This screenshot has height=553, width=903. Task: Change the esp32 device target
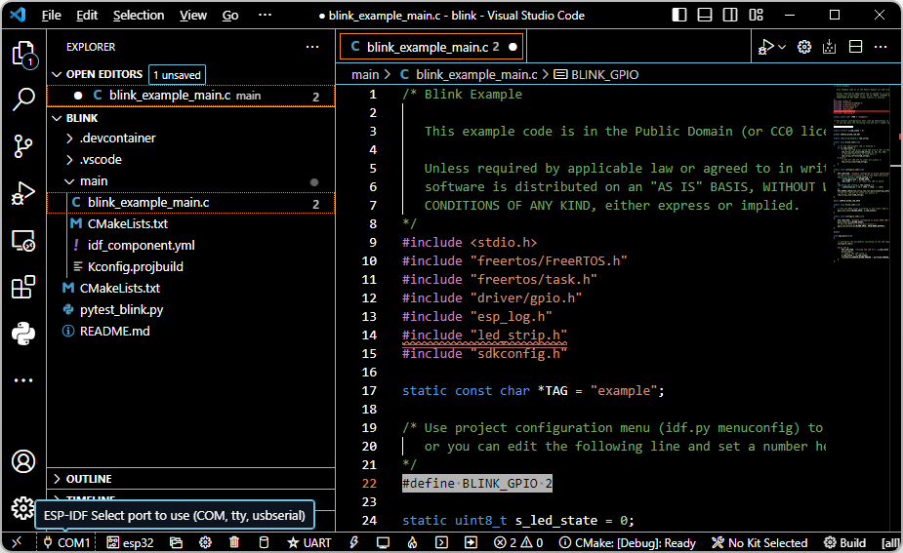pyautogui.click(x=130, y=542)
